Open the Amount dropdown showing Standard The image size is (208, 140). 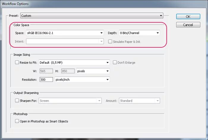point(139,101)
